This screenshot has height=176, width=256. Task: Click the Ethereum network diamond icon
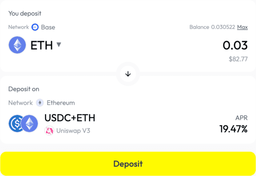pyautogui.click(x=40, y=103)
